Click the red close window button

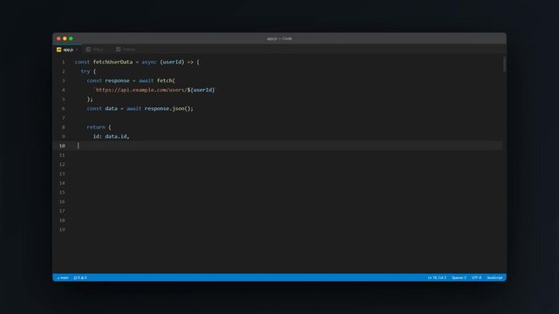click(x=58, y=38)
